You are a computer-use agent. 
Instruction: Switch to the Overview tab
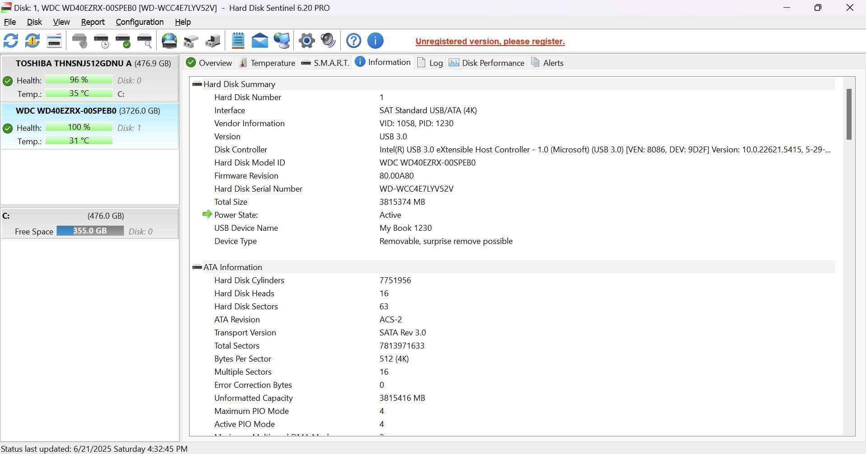pyautogui.click(x=209, y=63)
